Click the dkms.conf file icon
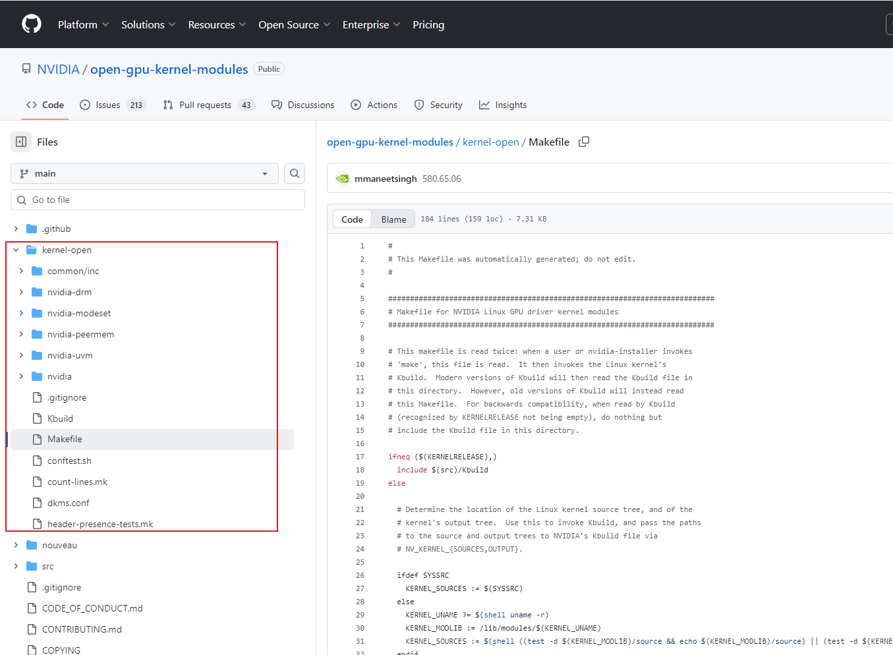 click(x=37, y=503)
